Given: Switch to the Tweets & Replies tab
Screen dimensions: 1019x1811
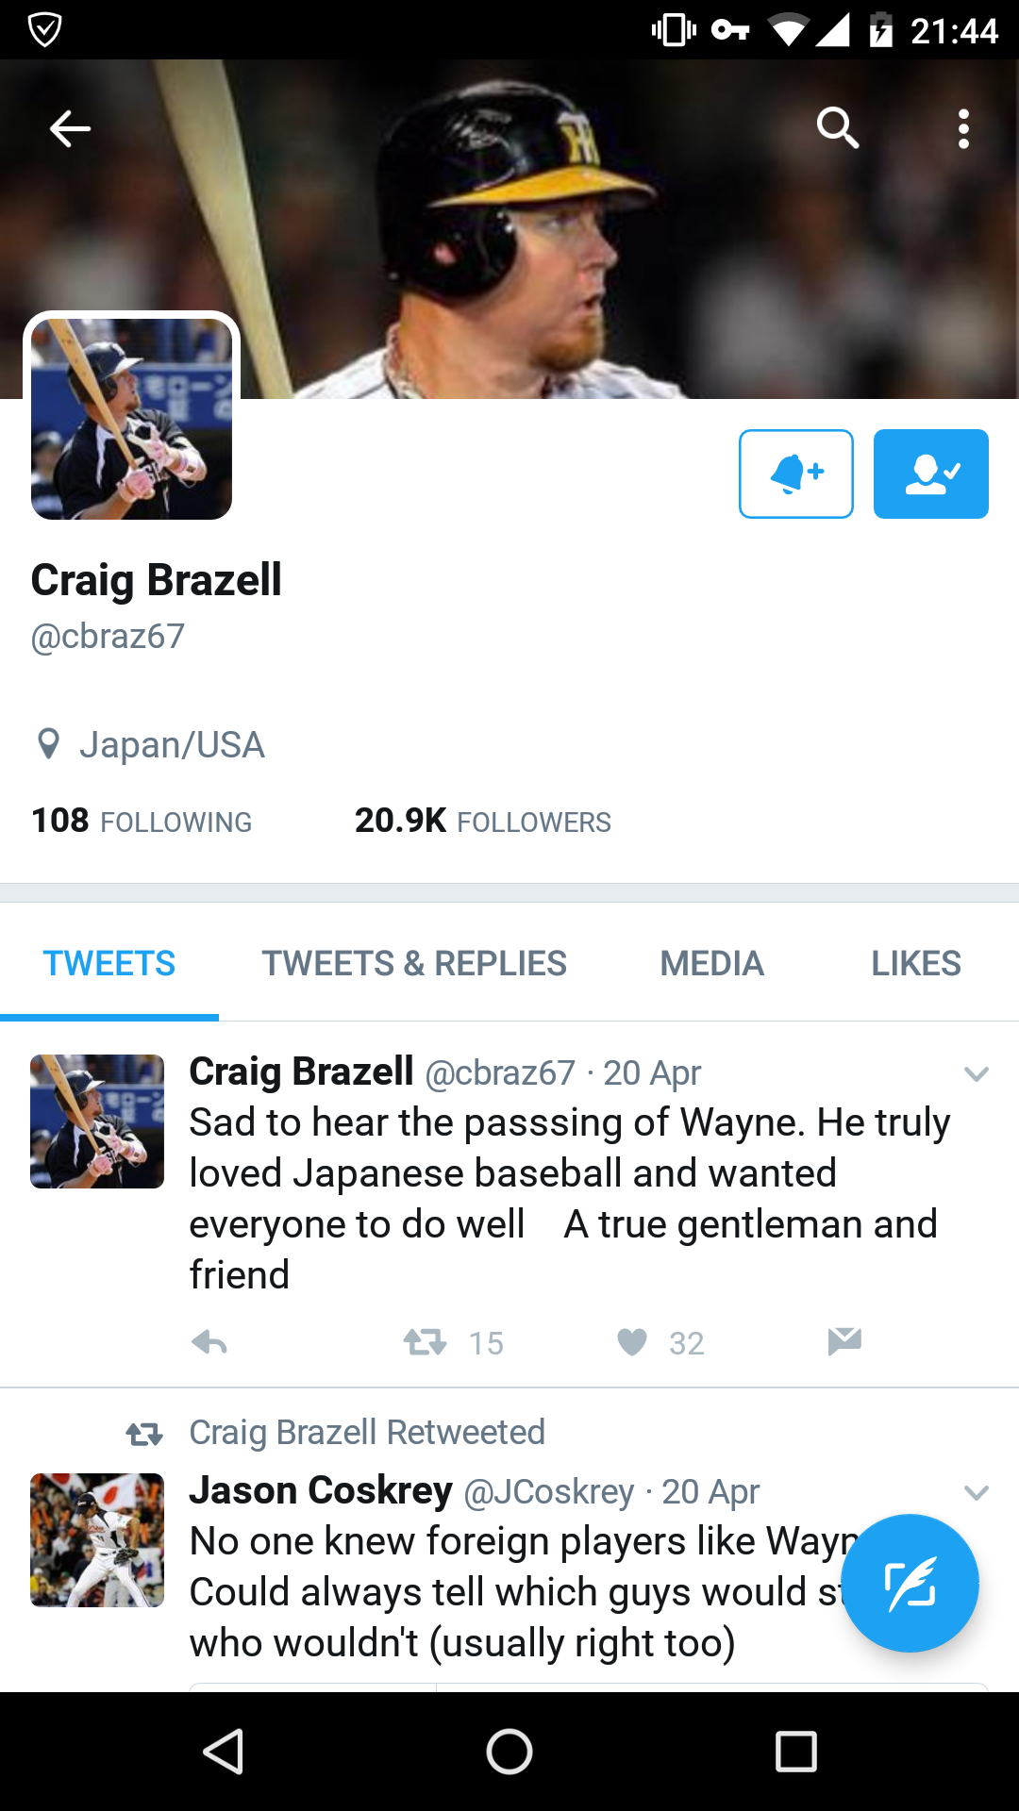Looking at the screenshot, I should [414, 963].
